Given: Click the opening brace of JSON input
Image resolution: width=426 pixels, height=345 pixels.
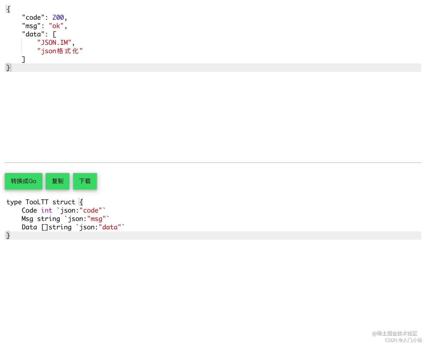Looking at the screenshot, I should 8,9.
